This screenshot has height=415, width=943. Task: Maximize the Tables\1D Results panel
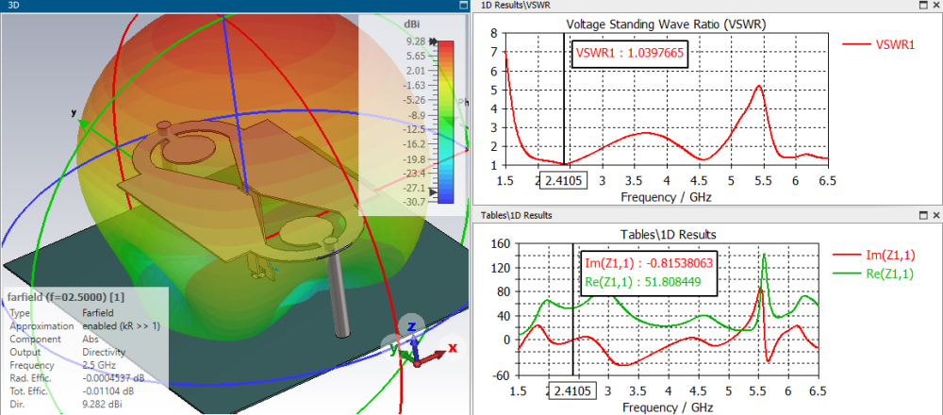click(x=923, y=215)
